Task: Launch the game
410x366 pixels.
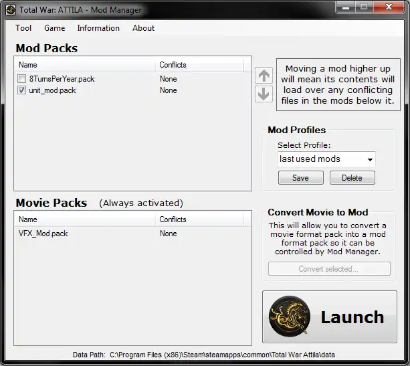Action: pos(330,316)
